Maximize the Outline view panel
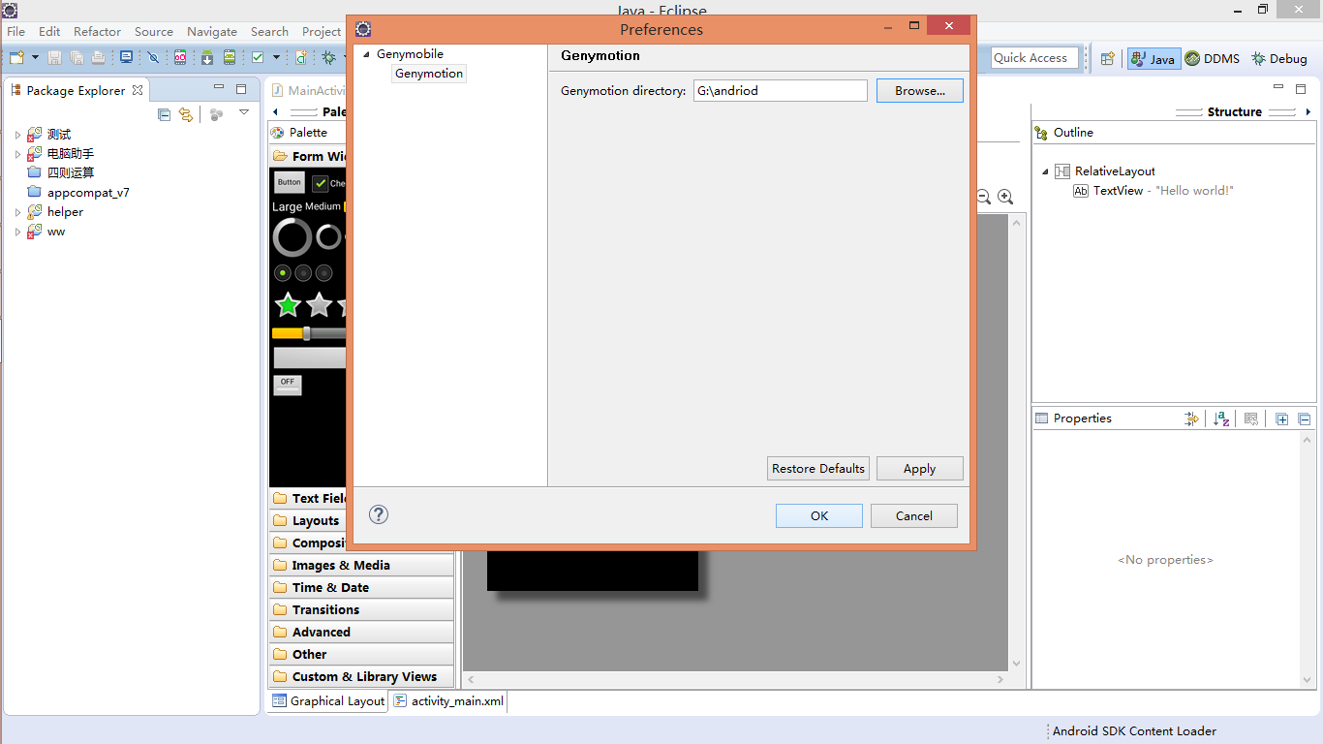Viewport: 1323px width, 744px height. pyautogui.click(x=1301, y=88)
